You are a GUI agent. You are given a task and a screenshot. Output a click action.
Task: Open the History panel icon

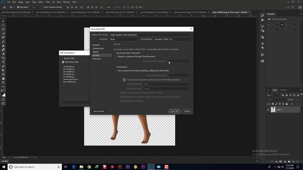click(x=262, y=15)
